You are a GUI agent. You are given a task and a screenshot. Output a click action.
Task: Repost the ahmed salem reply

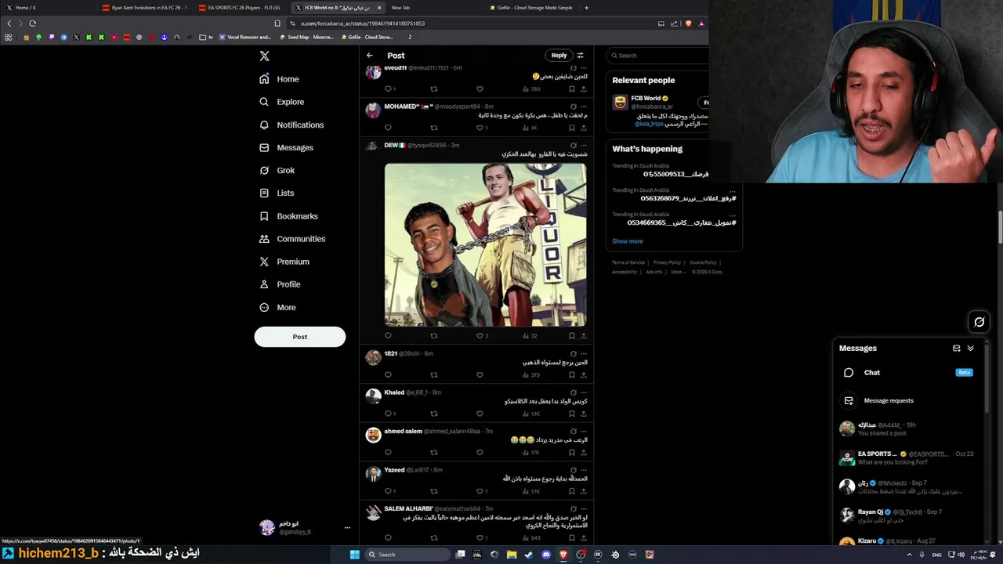(433, 452)
